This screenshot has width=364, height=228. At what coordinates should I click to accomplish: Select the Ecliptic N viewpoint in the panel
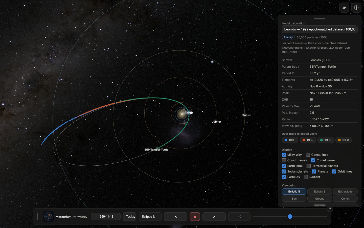(x=294, y=192)
